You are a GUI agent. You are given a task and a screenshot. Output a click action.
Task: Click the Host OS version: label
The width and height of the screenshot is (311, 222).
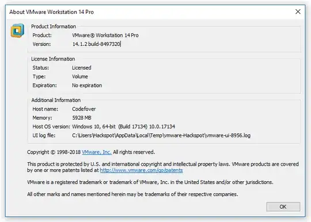[x=51, y=127]
